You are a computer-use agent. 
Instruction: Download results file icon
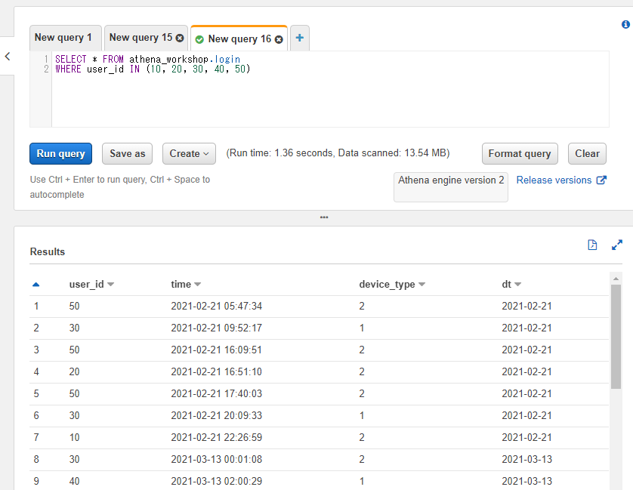pos(592,245)
